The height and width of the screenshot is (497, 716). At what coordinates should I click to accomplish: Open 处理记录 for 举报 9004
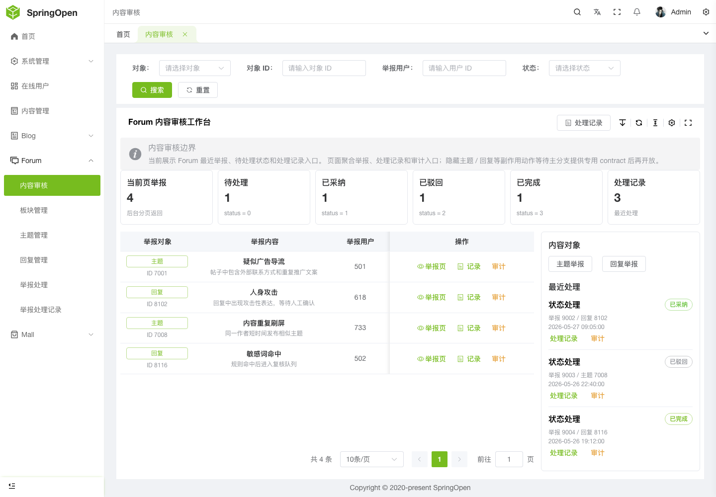tap(564, 453)
